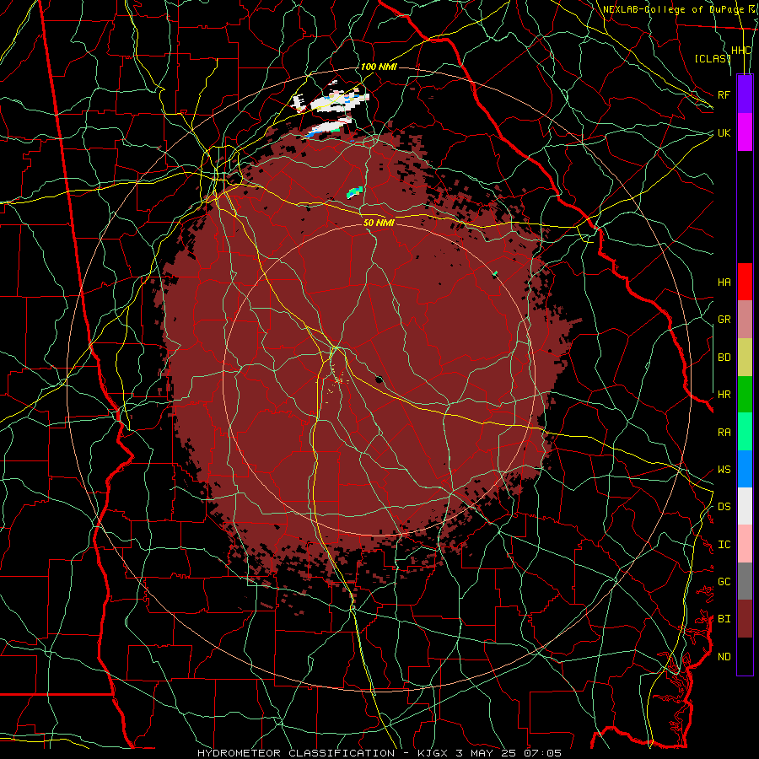Click the HR legend label
This screenshot has height=759, width=759.
coord(724,395)
